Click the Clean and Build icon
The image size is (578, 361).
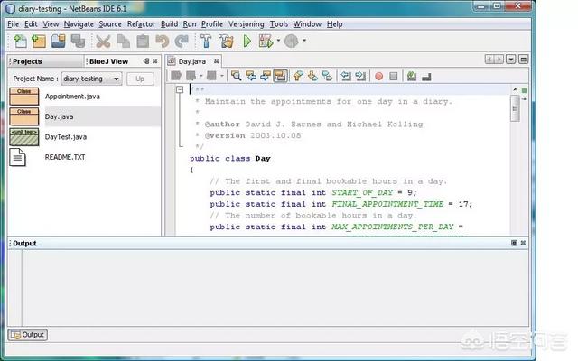(226, 41)
